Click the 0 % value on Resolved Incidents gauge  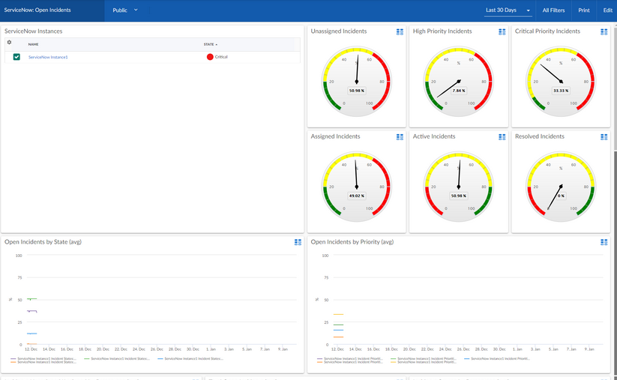[561, 196]
